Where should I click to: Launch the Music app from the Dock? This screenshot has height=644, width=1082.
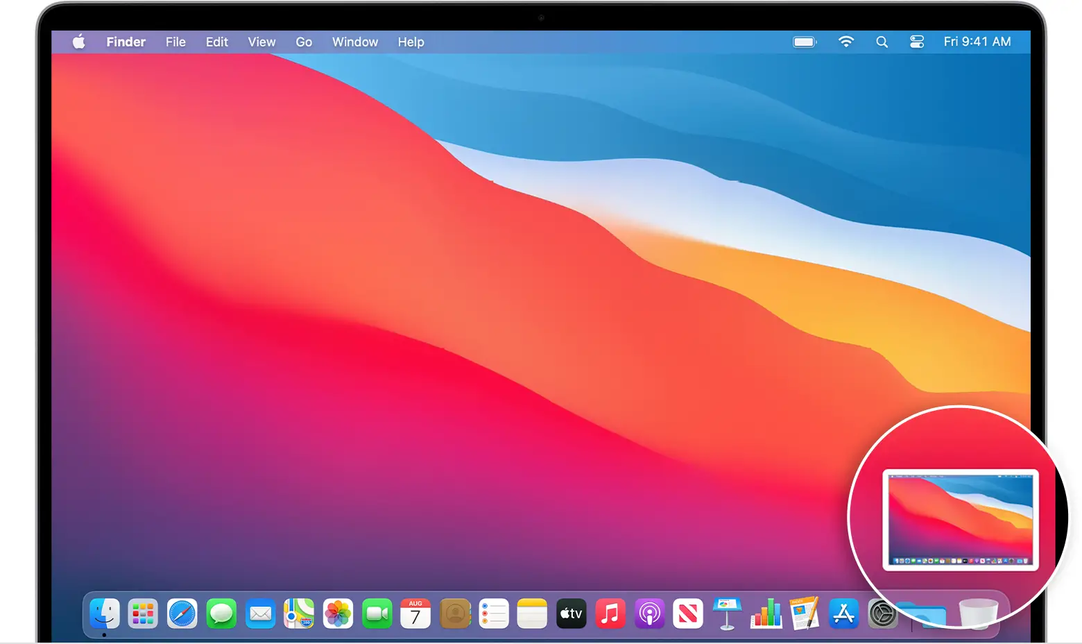coord(610,613)
